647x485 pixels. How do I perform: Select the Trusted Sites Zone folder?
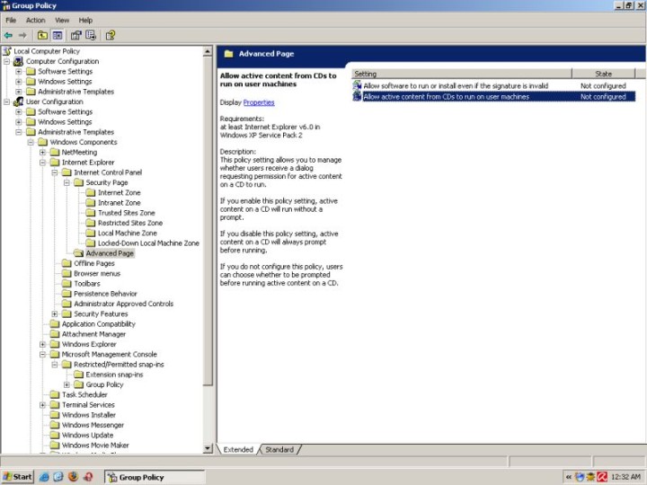coord(126,213)
